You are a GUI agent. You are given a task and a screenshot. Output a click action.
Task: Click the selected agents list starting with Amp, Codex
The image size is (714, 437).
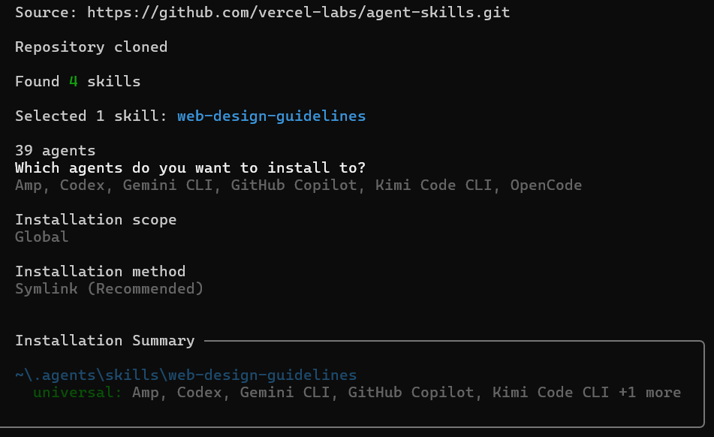click(298, 185)
